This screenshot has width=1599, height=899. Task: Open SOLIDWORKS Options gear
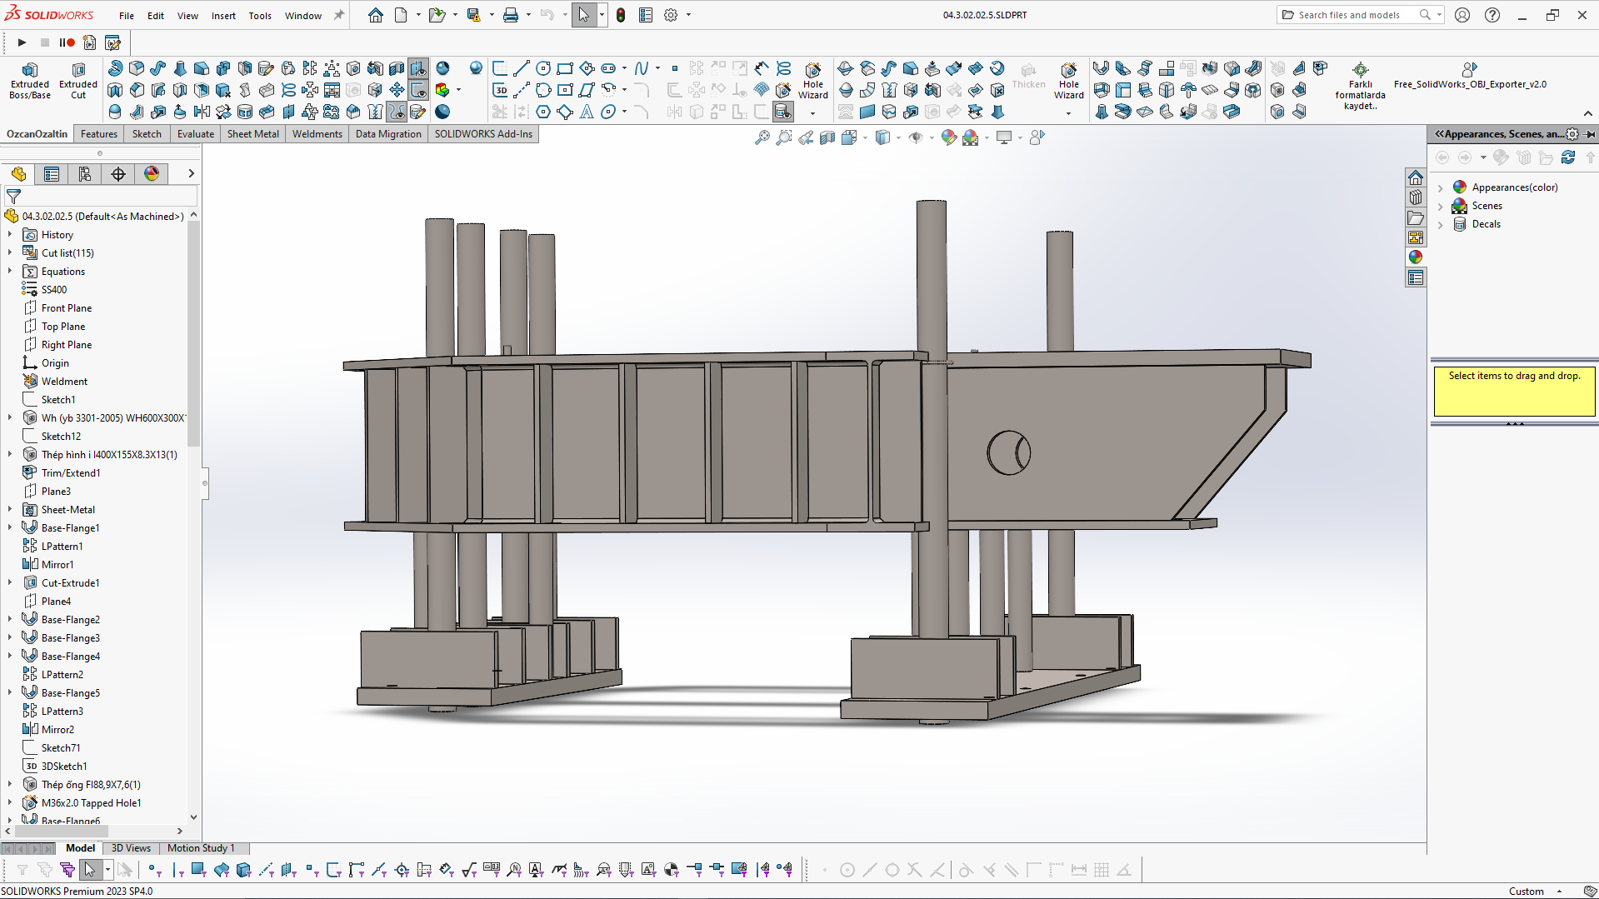[x=671, y=15]
